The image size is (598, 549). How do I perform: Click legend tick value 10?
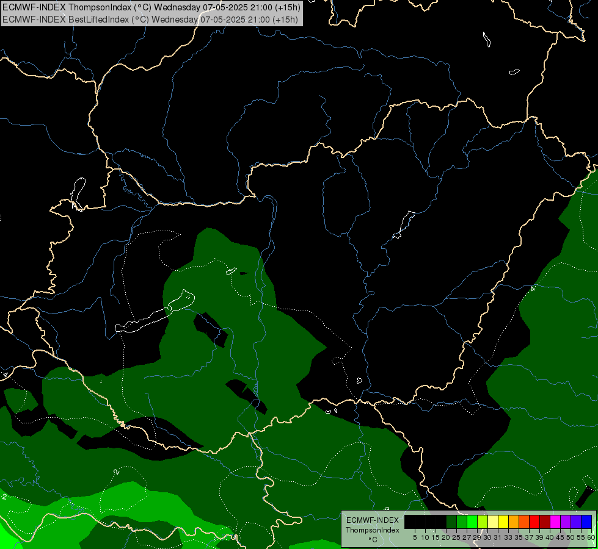425,537
